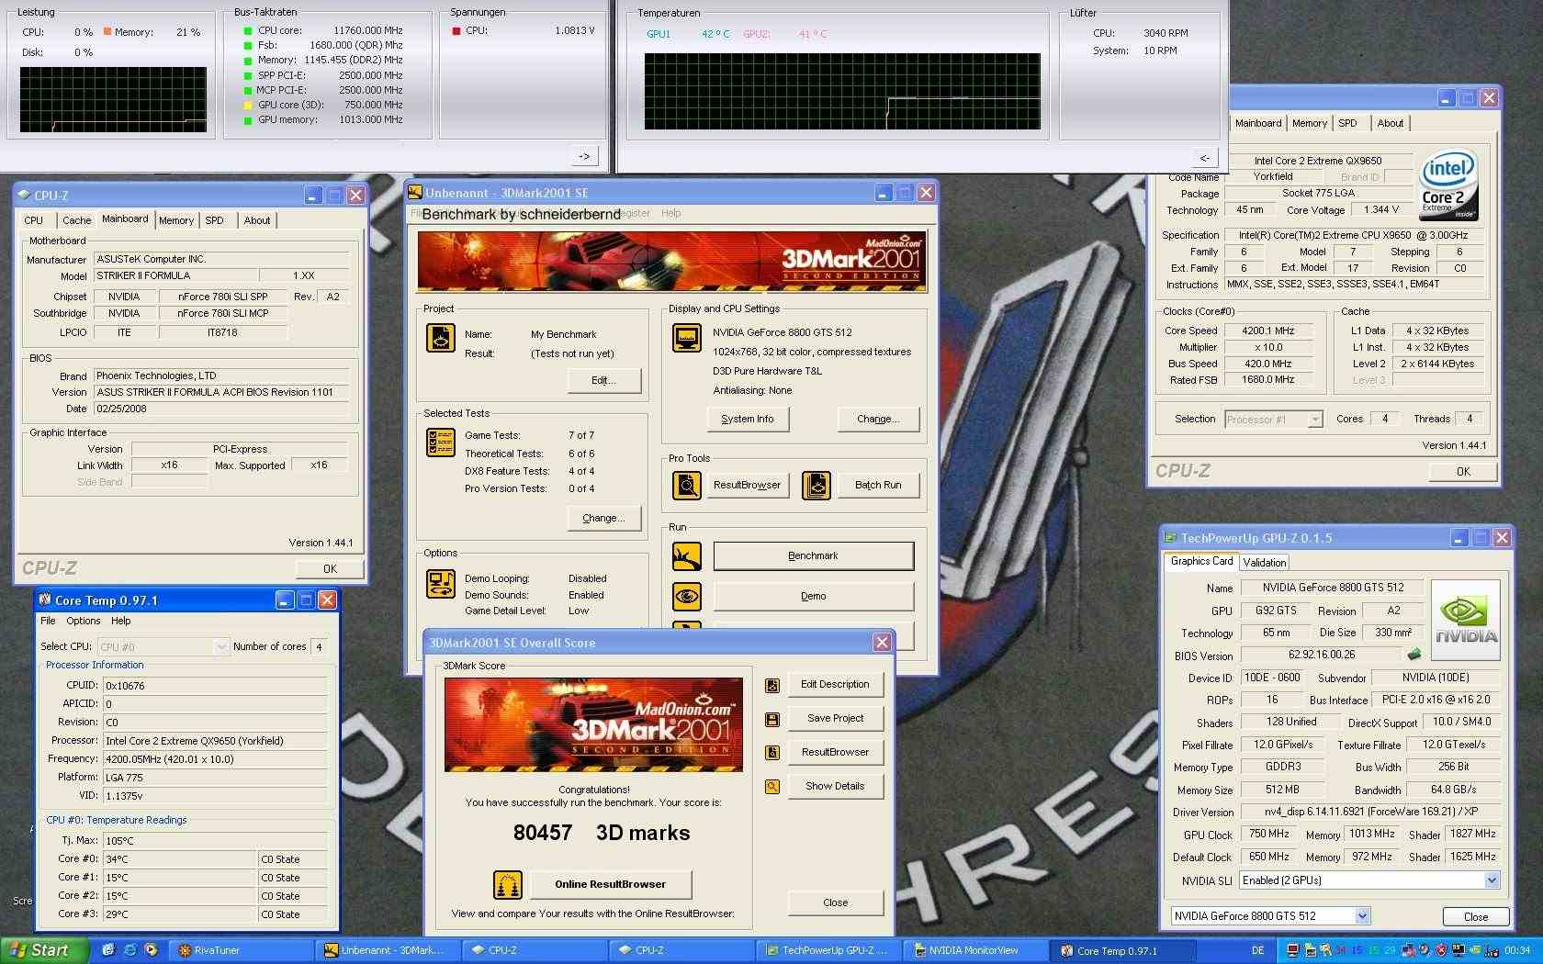Viewport: 1543px width, 964px height.
Task: Click the floppy icon beside Save Project
Action: 772,719
